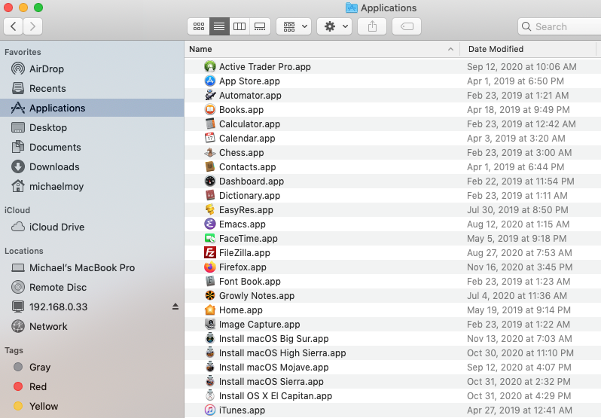The height and width of the screenshot is (418, 601).
Task: Select the Growly Notes.app icon
Action: click(209, 295)
